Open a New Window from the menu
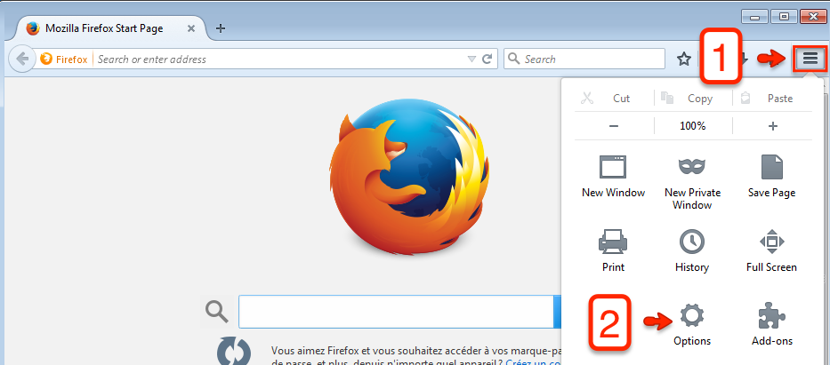 (613, 177)
